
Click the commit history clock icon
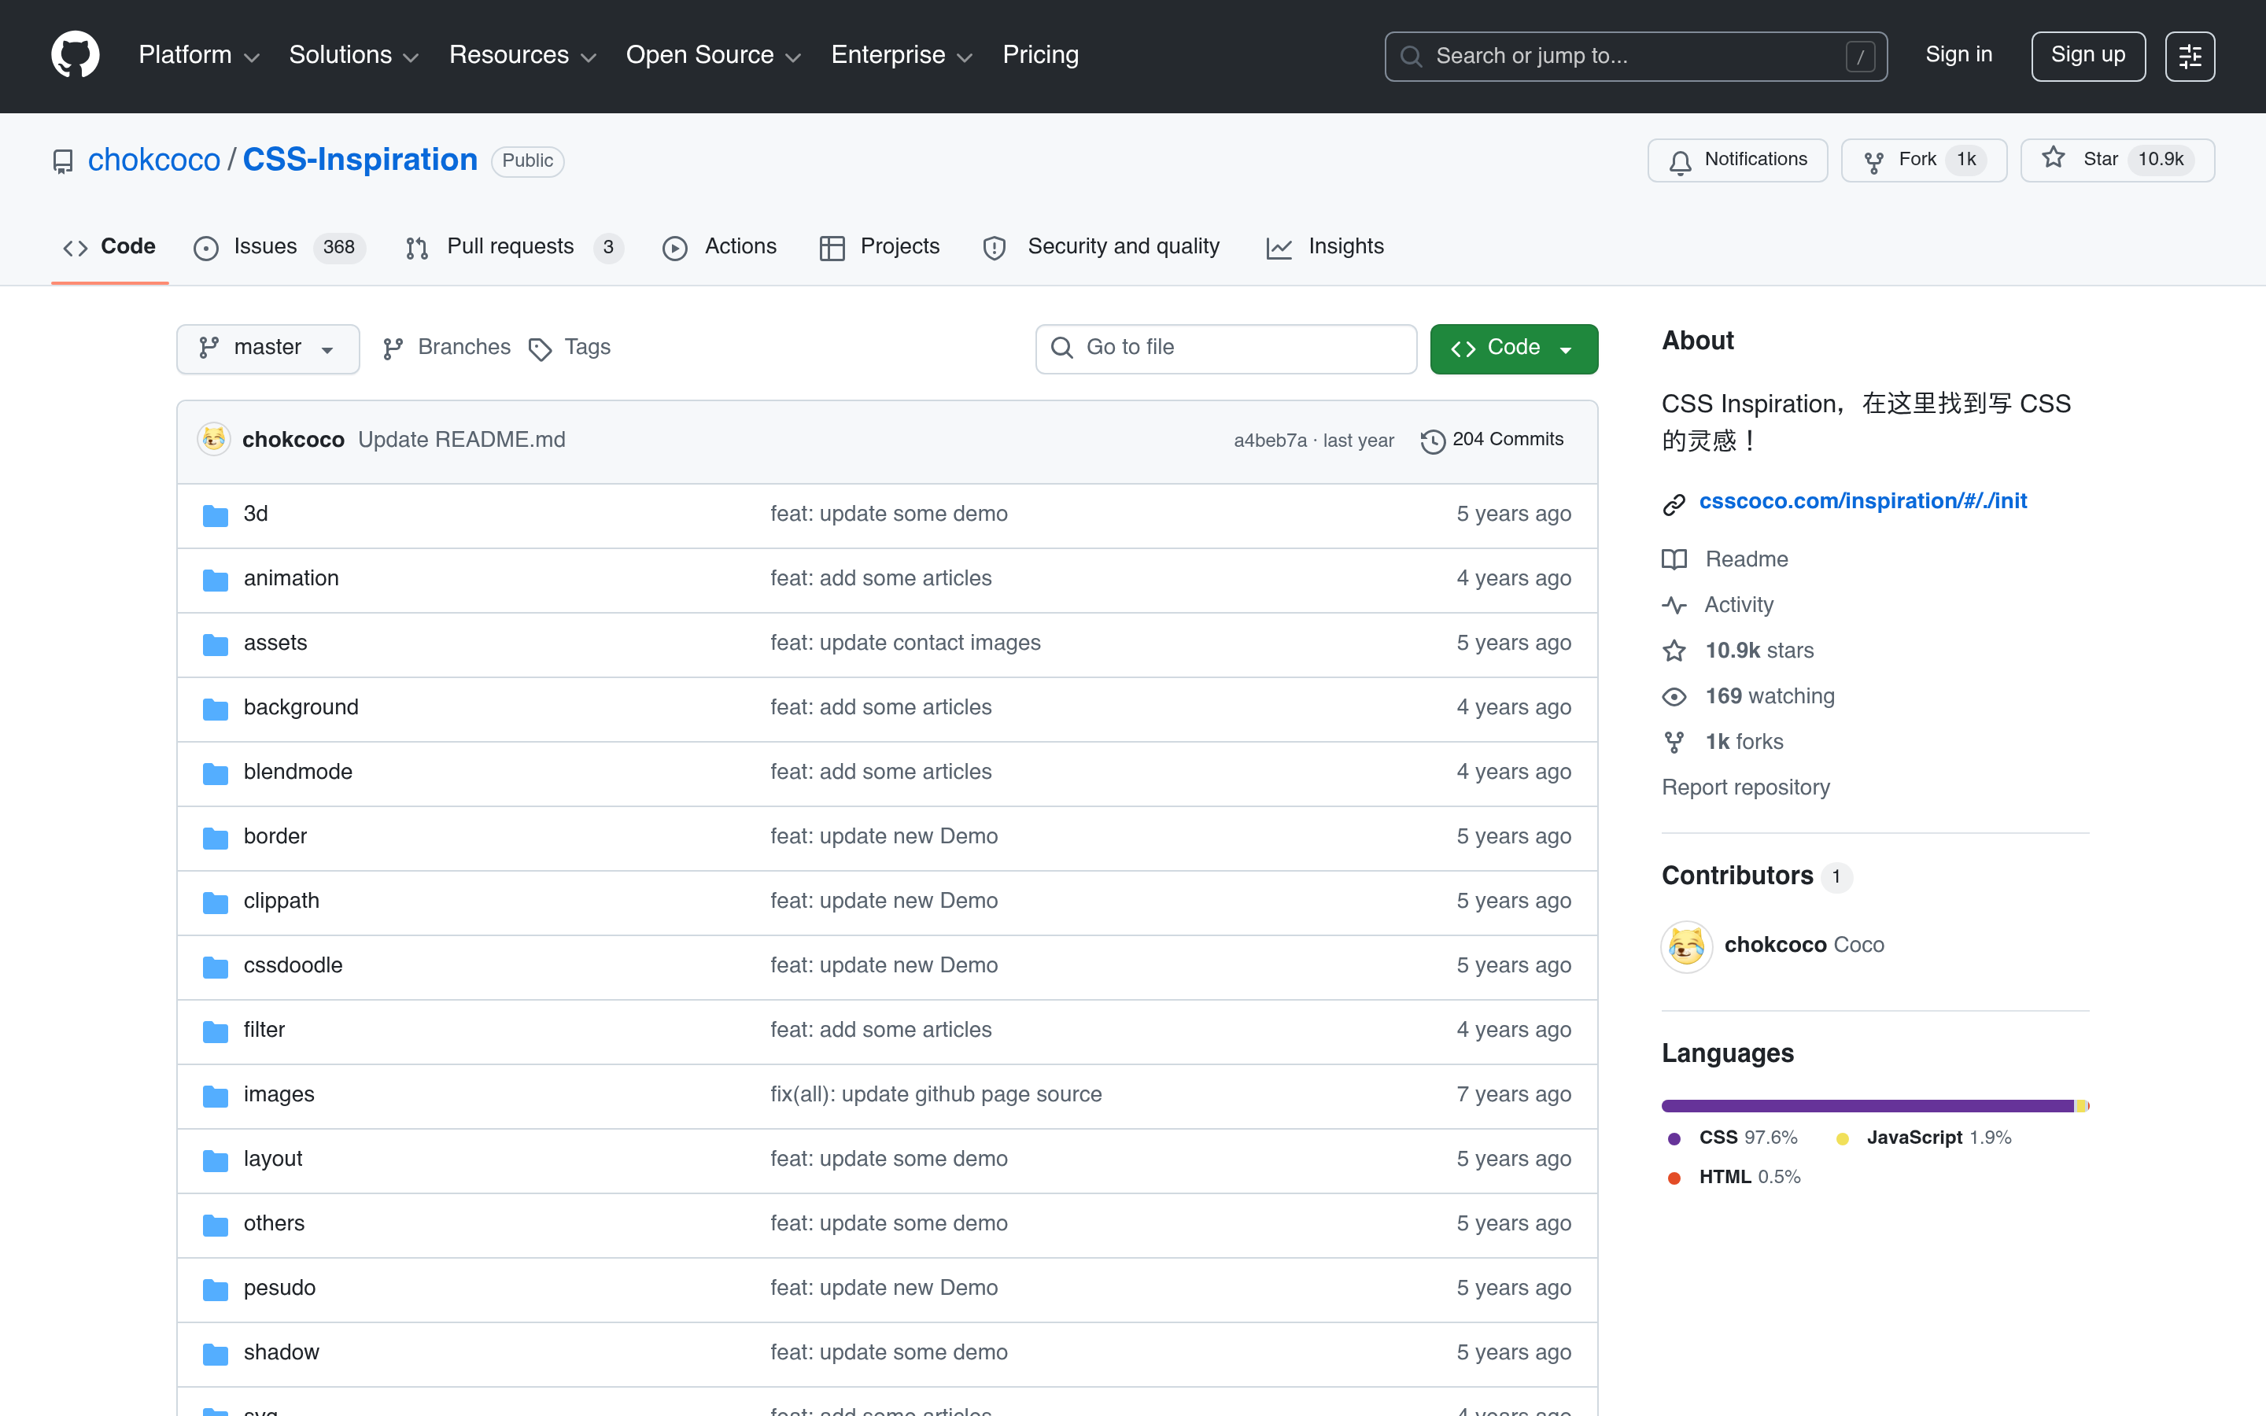point(1433,441)
